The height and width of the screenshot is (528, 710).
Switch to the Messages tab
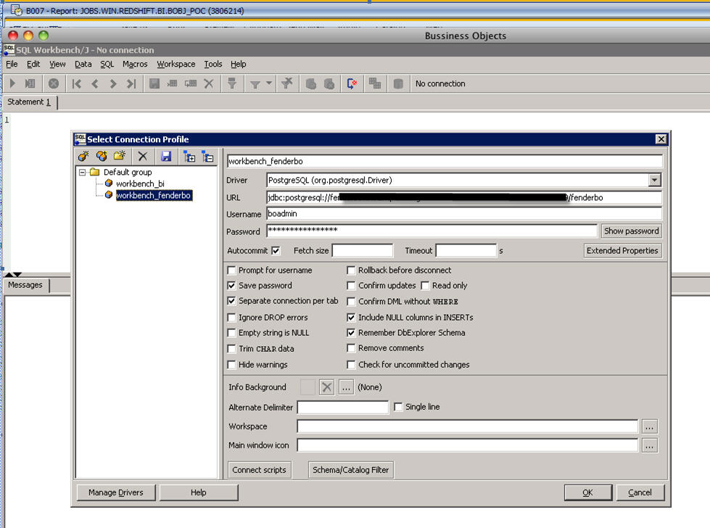(x=25, y=285)
